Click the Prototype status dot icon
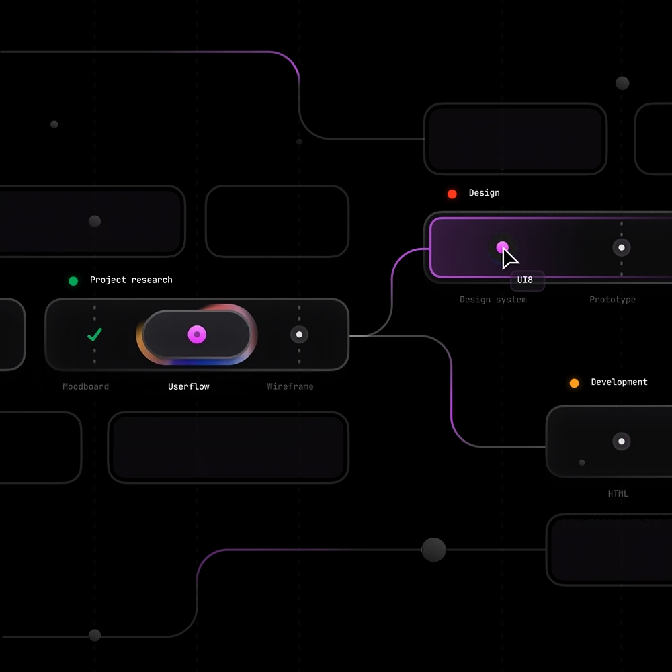Viewport: 672px width, 672px height. coord(622,247)
